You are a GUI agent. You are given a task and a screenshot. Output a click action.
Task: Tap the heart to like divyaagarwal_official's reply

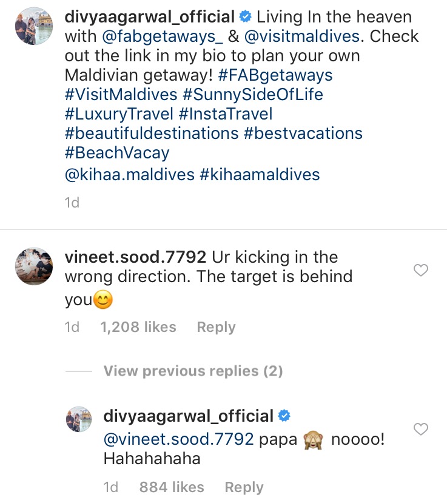click(421, 429)
